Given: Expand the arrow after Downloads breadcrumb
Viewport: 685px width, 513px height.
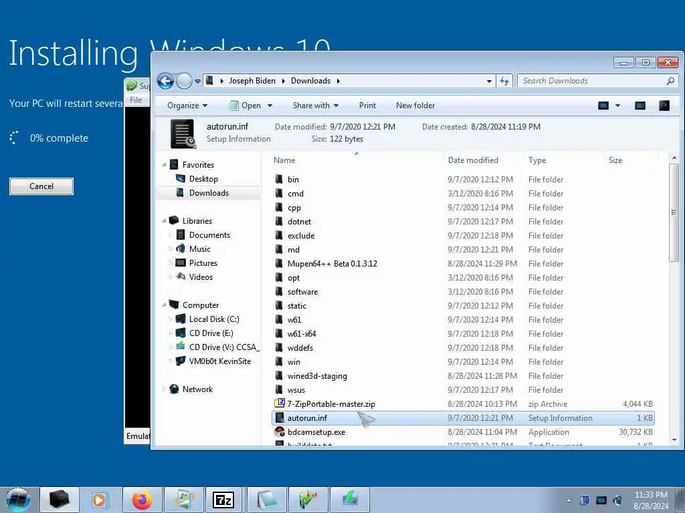Looking at the screenshot, I should [338, 81].
